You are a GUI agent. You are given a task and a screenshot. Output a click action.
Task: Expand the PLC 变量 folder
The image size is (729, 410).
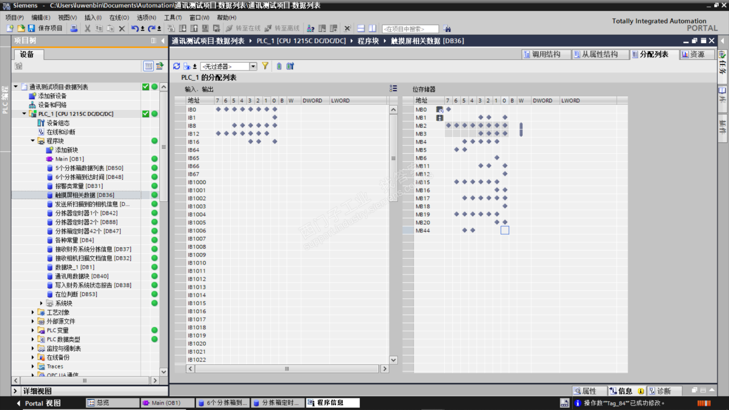pyautogui.click(x=33, y=330)
